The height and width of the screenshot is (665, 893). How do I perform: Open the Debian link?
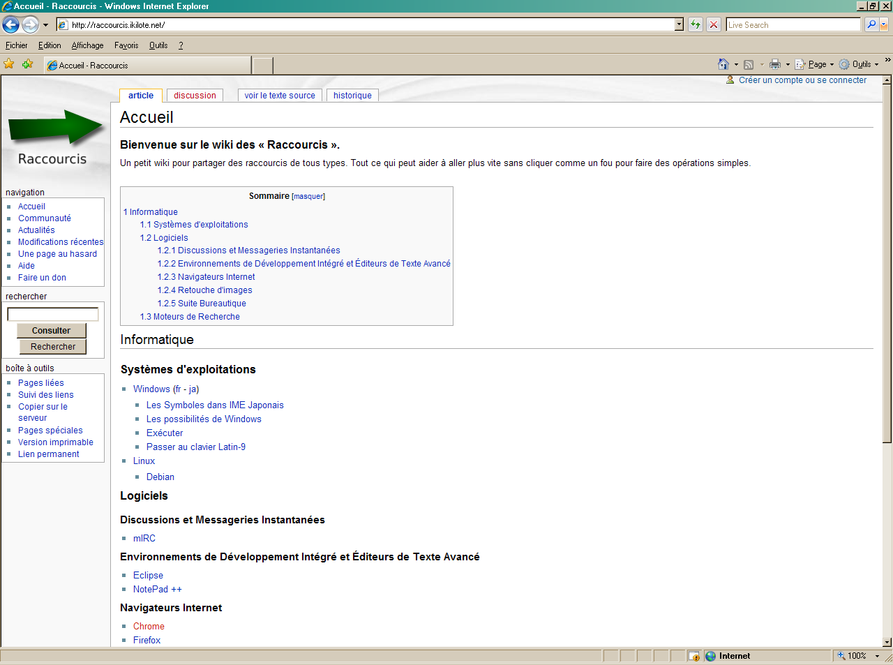(x=160, y=477)
